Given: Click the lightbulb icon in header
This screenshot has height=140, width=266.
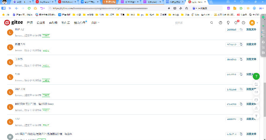Looking at the screenshot, I should [228, 23].
